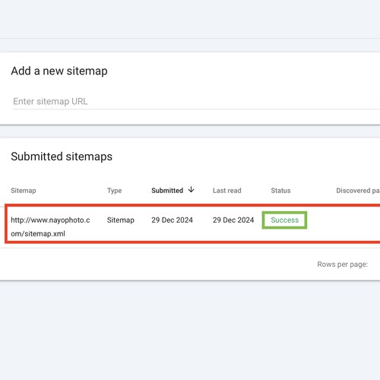Image resolution: width=380 pixels, height=380 pixels.
Task: Click the Rows per page label
Action: [x=343, y=264]
